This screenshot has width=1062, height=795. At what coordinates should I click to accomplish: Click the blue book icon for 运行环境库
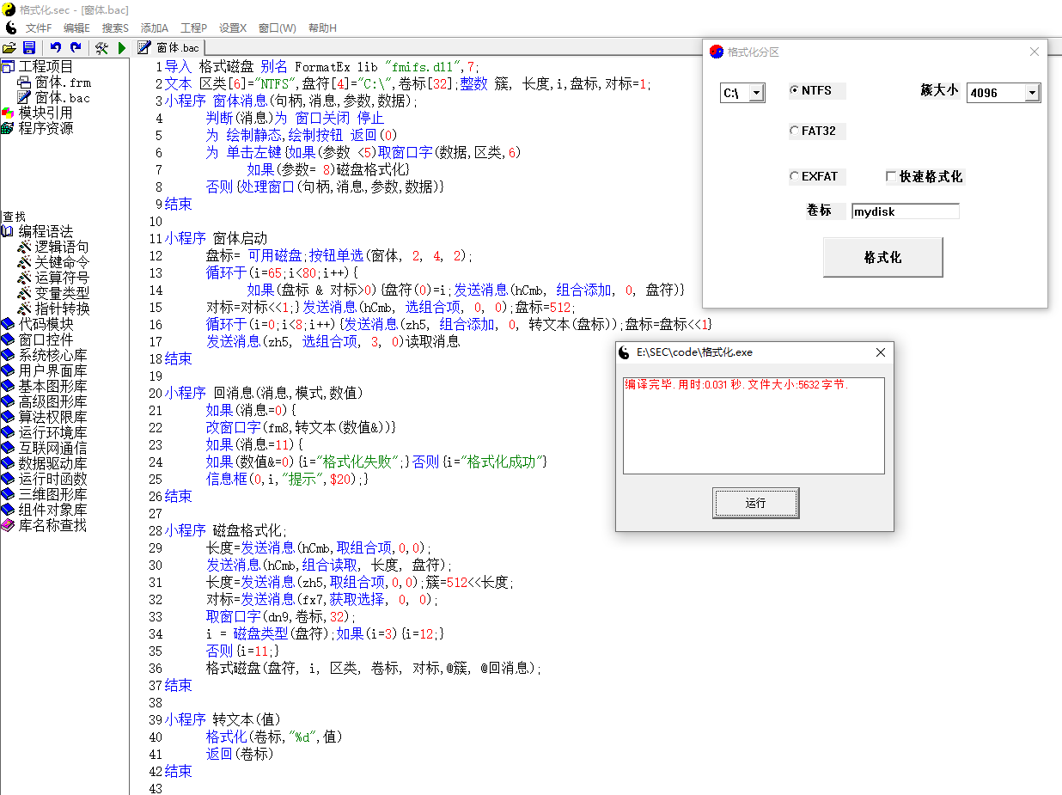click(x=8, y=432)
